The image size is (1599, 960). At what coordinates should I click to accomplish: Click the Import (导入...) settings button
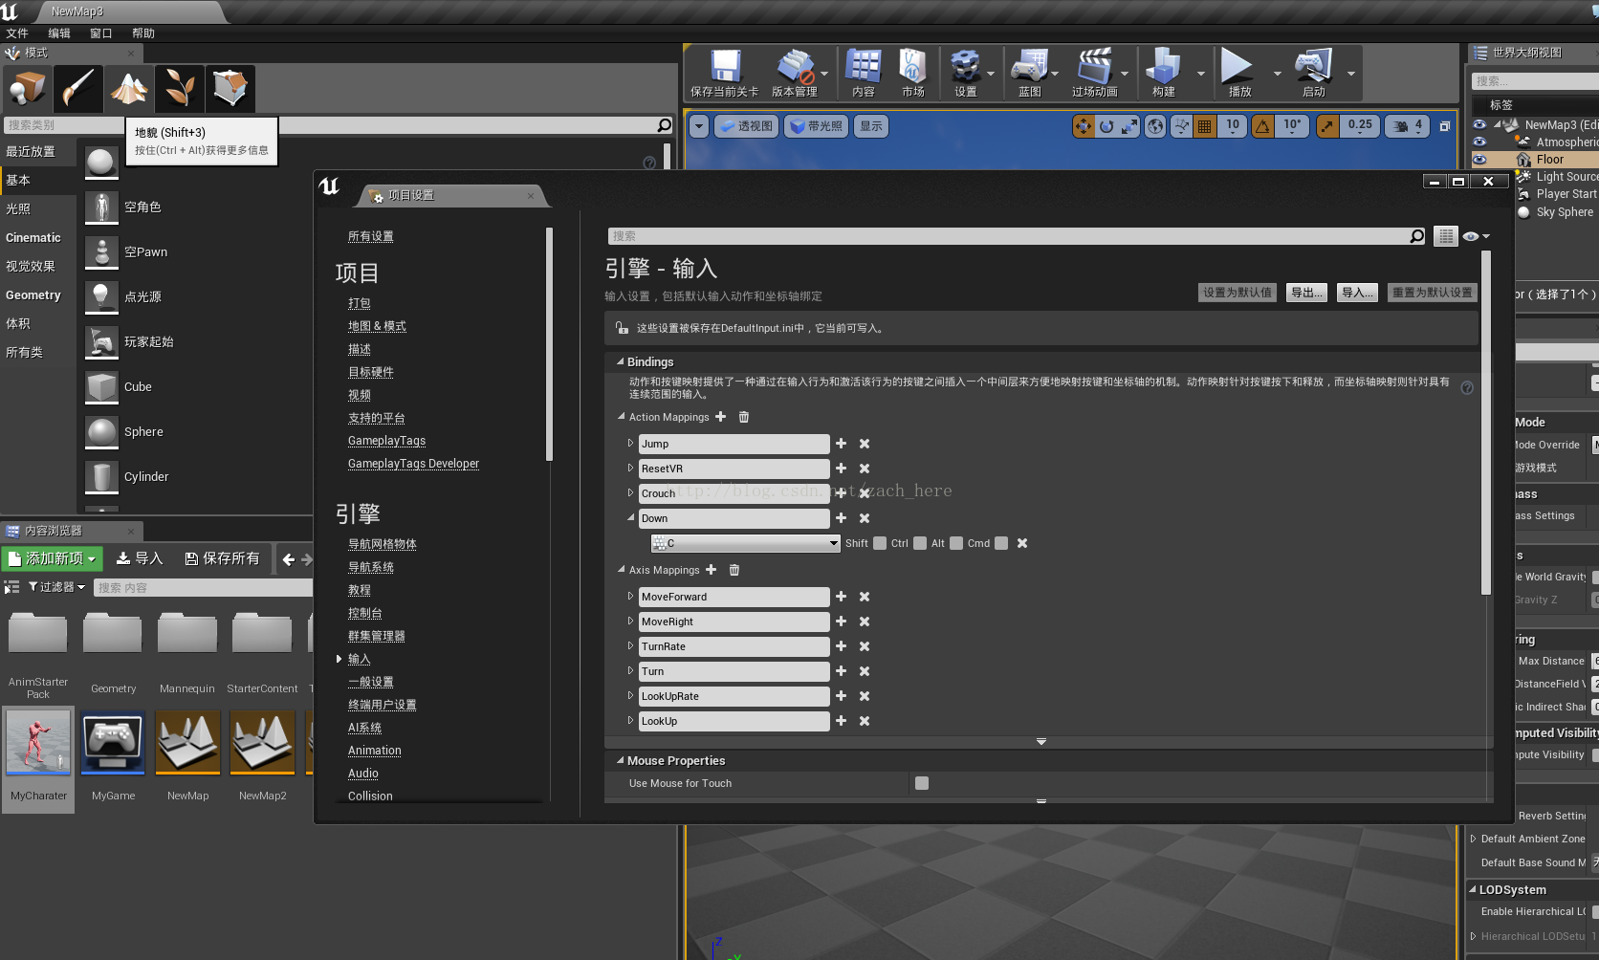coord(1357,293)
